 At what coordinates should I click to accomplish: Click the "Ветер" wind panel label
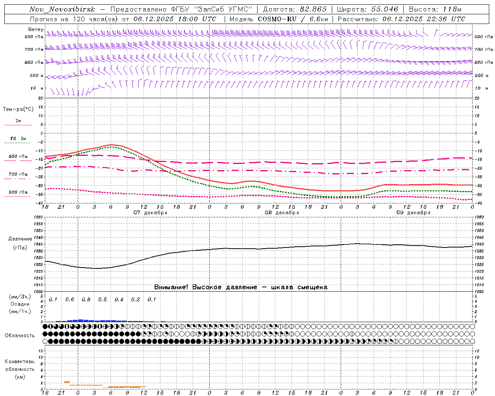[x=36, y=29]
